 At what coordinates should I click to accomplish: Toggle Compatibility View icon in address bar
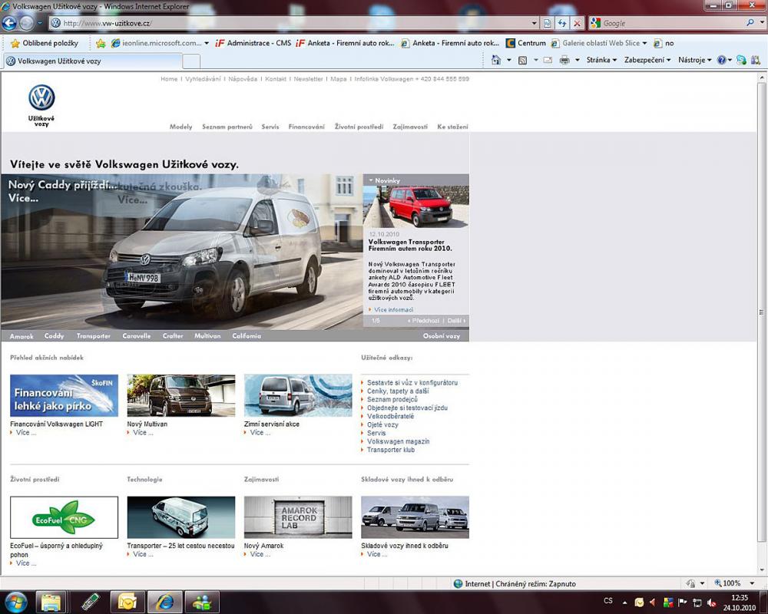547,23
